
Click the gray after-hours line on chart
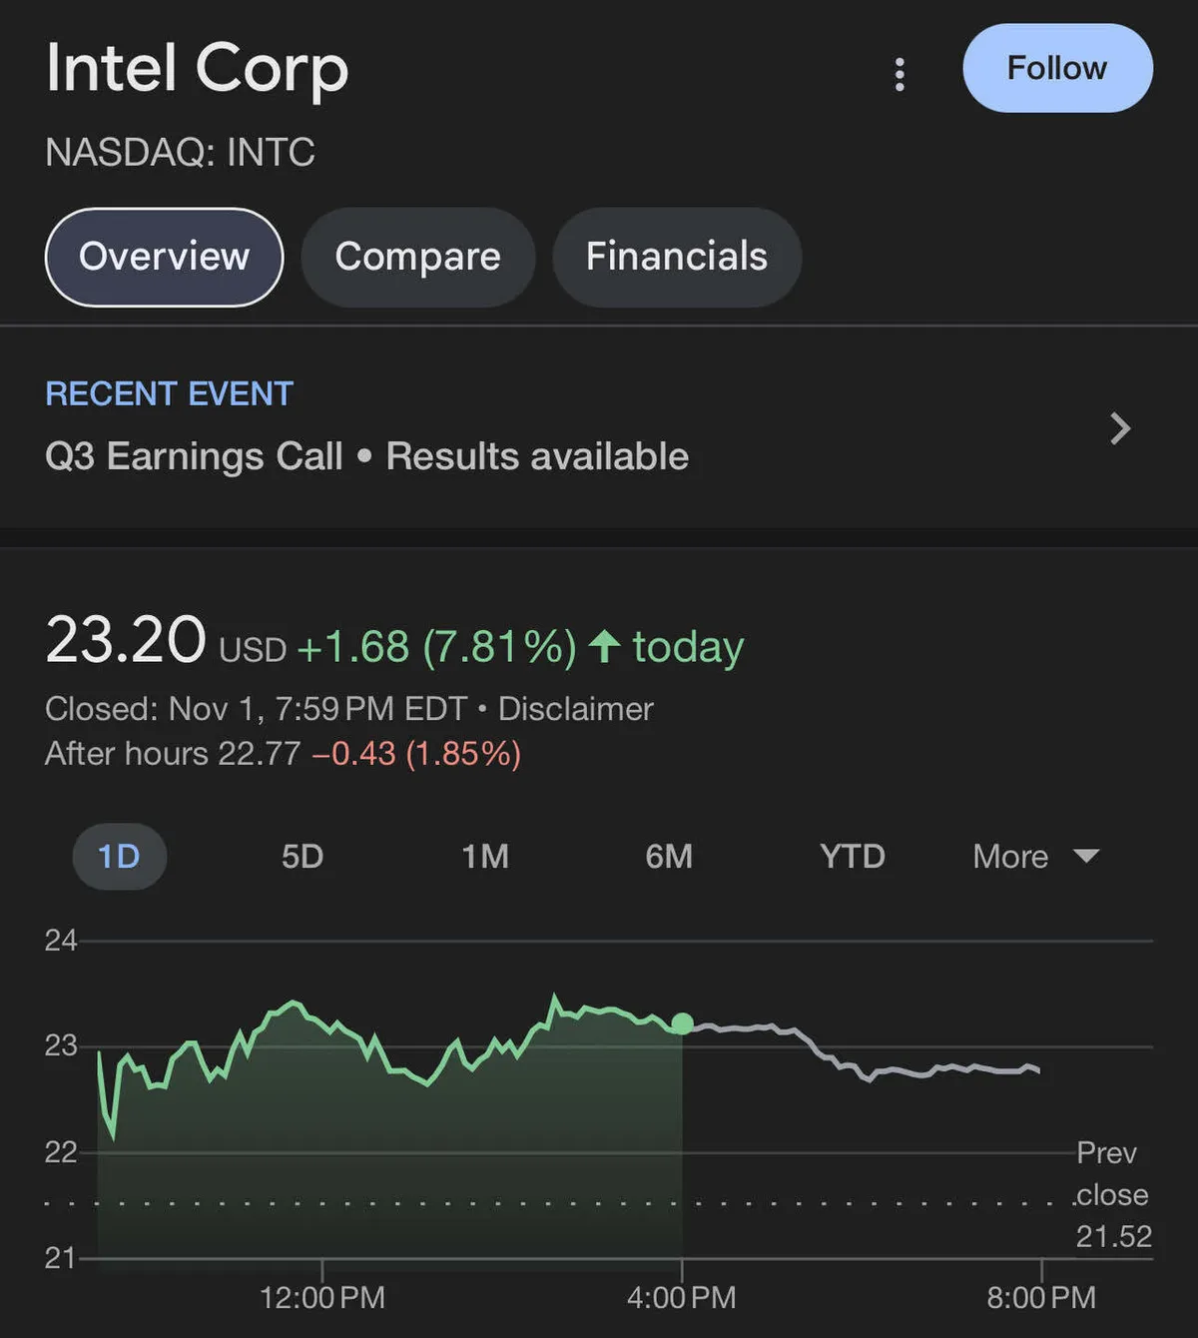(898, 1071)
